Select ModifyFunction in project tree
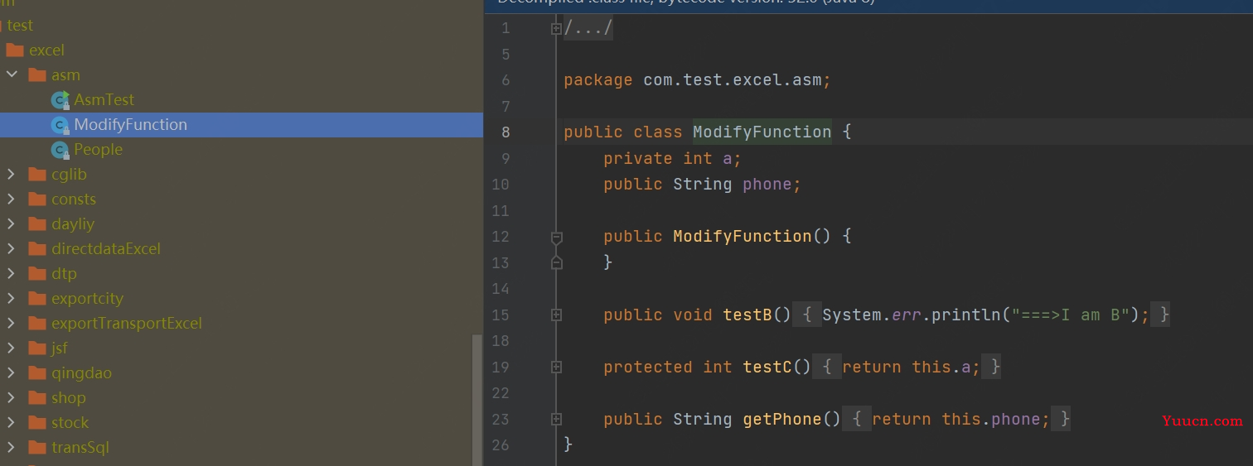 (241, 124)
